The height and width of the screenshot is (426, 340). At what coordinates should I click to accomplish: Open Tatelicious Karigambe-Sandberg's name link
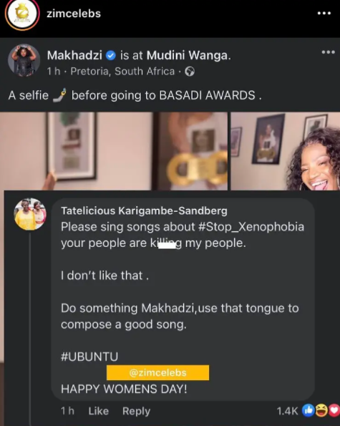tap(144, 210)
